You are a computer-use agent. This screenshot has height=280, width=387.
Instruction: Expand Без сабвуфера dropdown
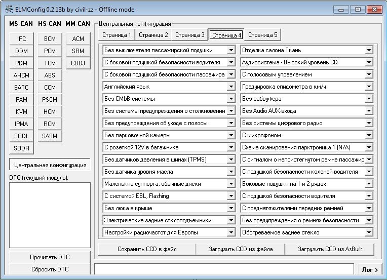(x=306, y=99)
